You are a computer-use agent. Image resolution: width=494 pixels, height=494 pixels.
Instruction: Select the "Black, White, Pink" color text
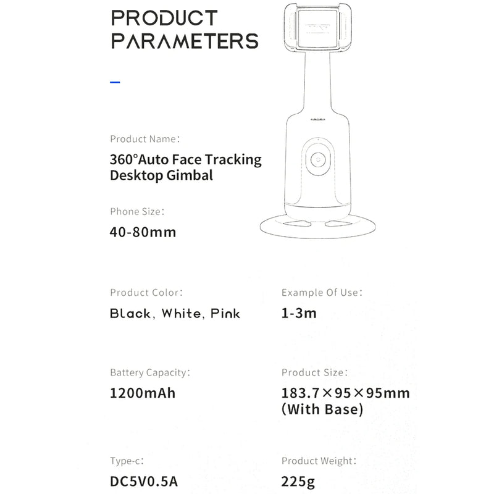point(175,313)
